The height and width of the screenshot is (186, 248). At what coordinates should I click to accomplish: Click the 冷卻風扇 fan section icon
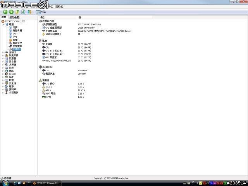click(40, 67)
